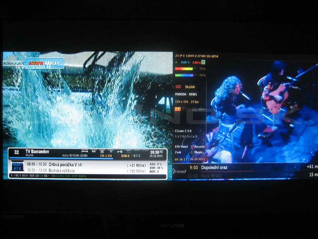
Task: Select the Records label
Action: click(199, 147)
